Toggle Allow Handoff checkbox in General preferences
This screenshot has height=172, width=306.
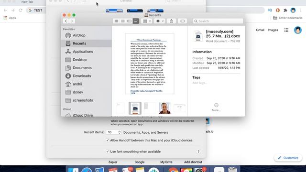pyautogui.click(x=108, y=140)
